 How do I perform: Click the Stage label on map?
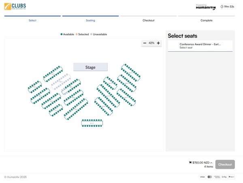pyautogui.click(x=90, y=67)
